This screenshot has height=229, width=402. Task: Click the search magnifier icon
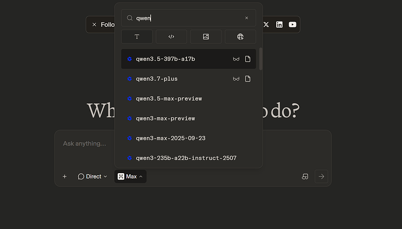coord(130,18)
